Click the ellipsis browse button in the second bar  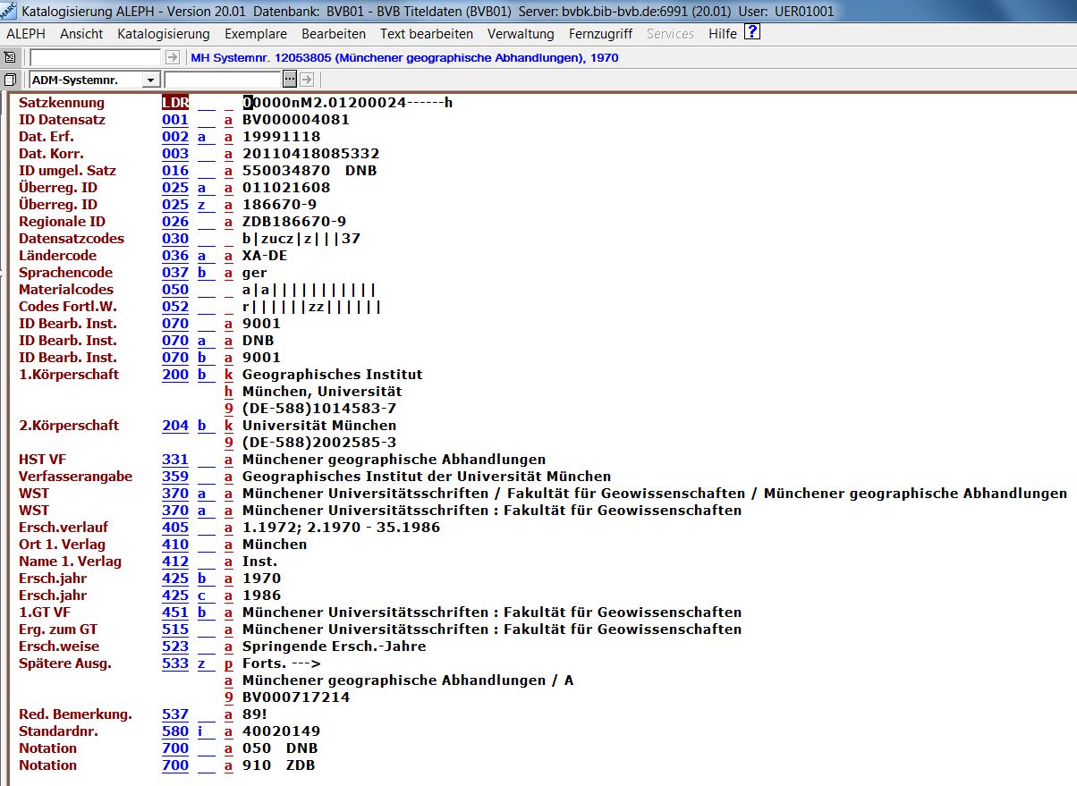point(291,80)
